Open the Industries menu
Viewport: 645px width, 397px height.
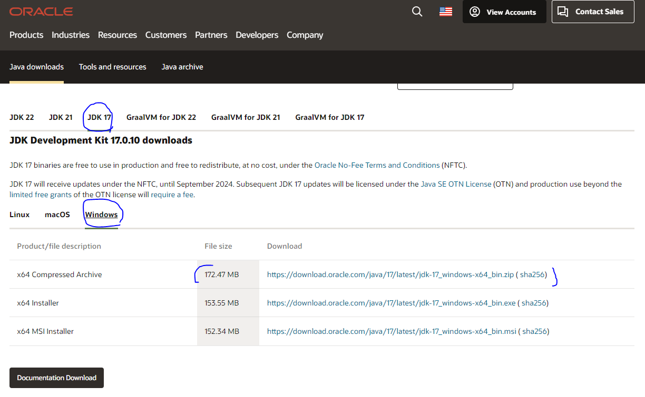pos(71,35)
